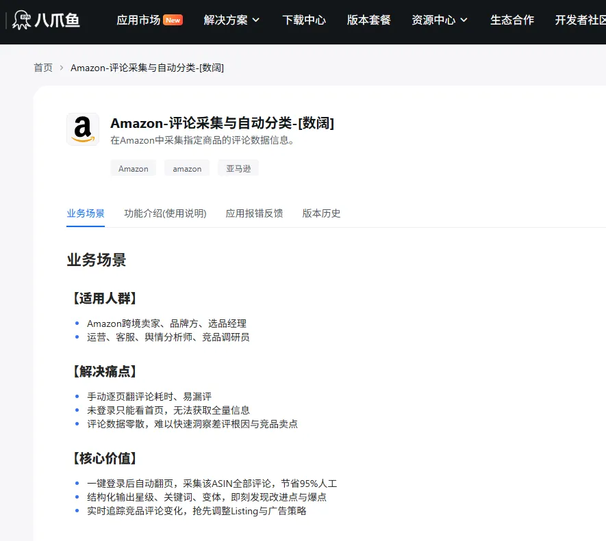Open the 应用市场 menu item
606x541 pixels.
click(x=138, y=20)
